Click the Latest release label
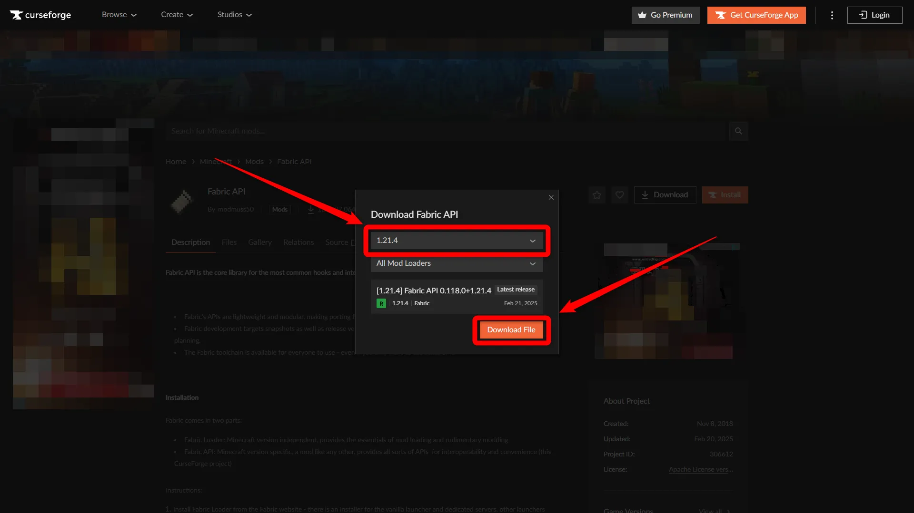This screenshot has width=914, height=513. coord(516,290)
